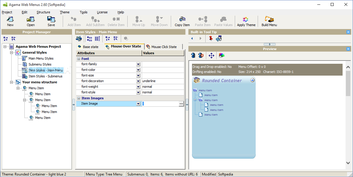The image size is (353, 177).
Task: Collapse all categories in Item Styles toolbar
Action: pyautogui.click(x=116, y=39)
